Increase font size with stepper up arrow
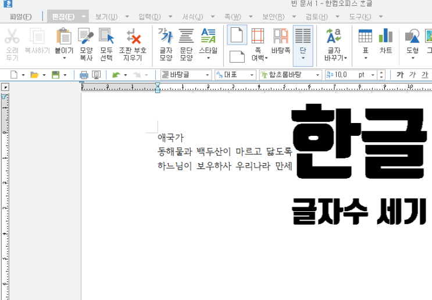This screenshot has height=300, width=432. [x=381, y=73]
